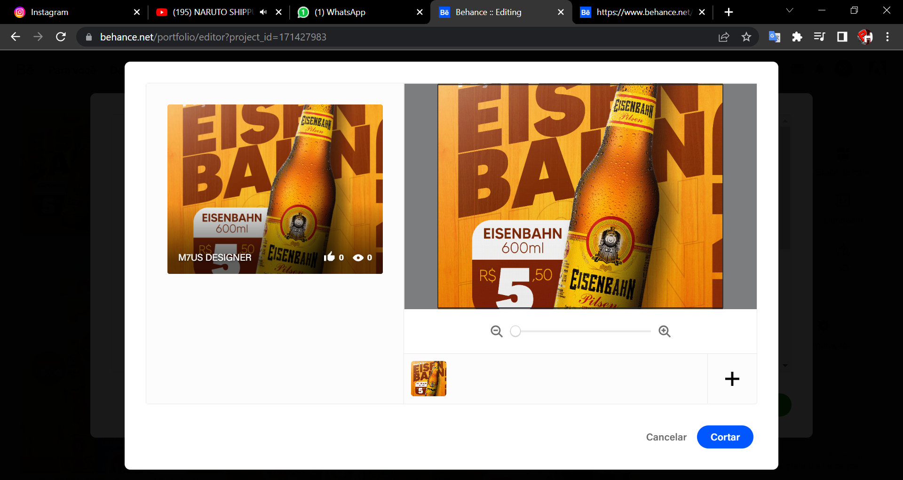Screen dimensions: 903x480
Task: Open the Extensions puzzle menu
Action: 797,37
